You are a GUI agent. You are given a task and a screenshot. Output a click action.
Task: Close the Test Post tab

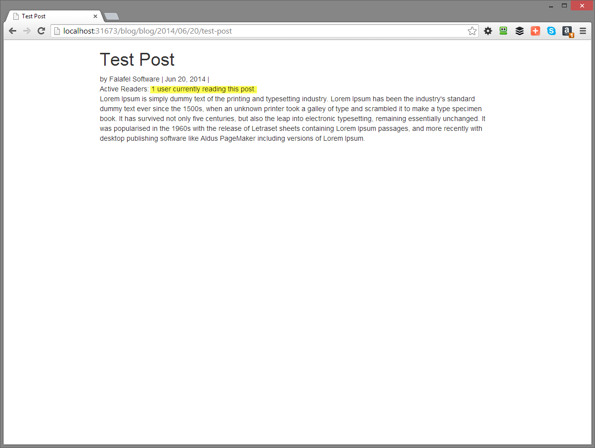(x=95, y=16)
